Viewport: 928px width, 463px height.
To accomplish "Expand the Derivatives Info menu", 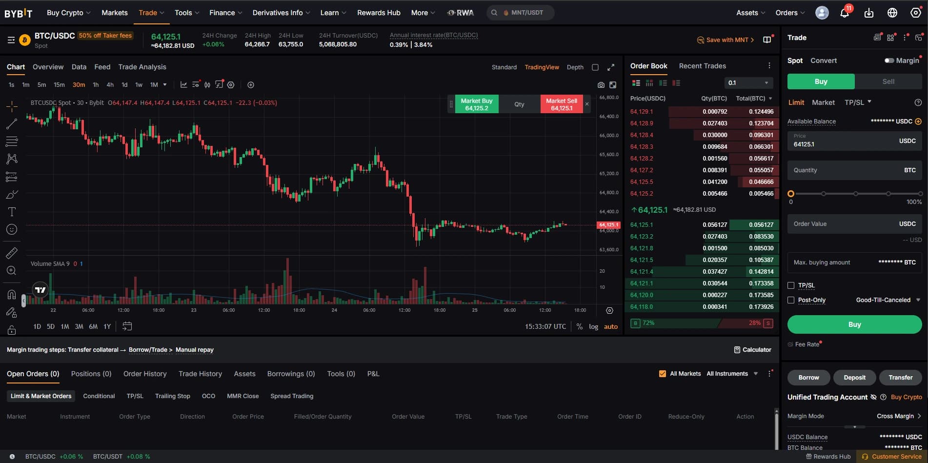I will pyautogui.click(x=281, y=13).
